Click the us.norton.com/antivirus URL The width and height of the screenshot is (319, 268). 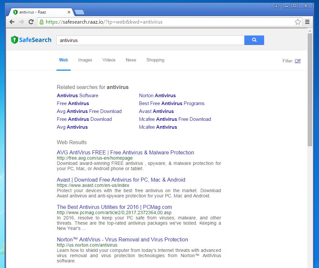(87, 245)
